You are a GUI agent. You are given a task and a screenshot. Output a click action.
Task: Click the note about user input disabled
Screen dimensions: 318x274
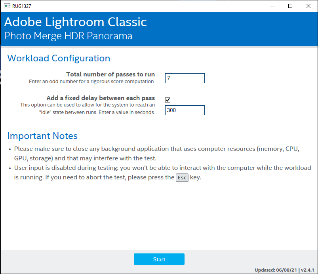[162, 173]
